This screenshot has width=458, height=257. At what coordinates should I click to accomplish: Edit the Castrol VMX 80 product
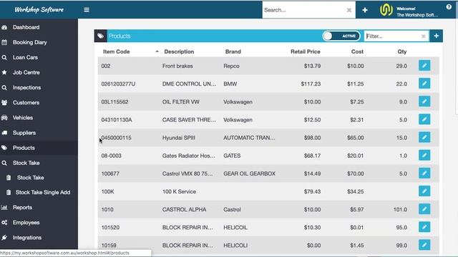[x=424, y=173]
